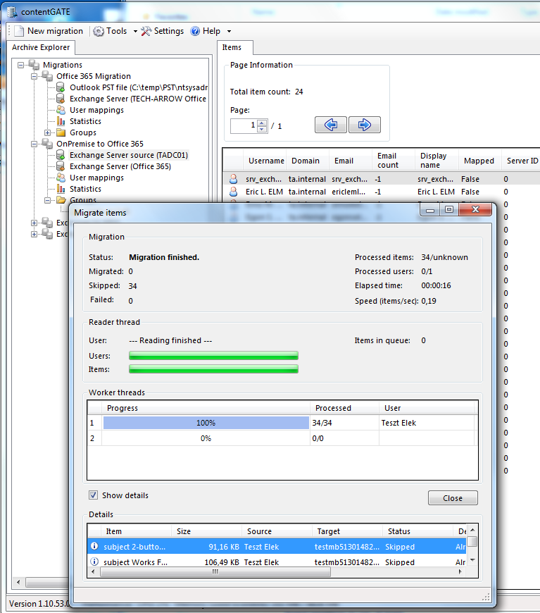The width and height of the screenshot is (540, 613).
Task: Click the OnPremise to Office 365 database icon
Action: coord(48,144)
